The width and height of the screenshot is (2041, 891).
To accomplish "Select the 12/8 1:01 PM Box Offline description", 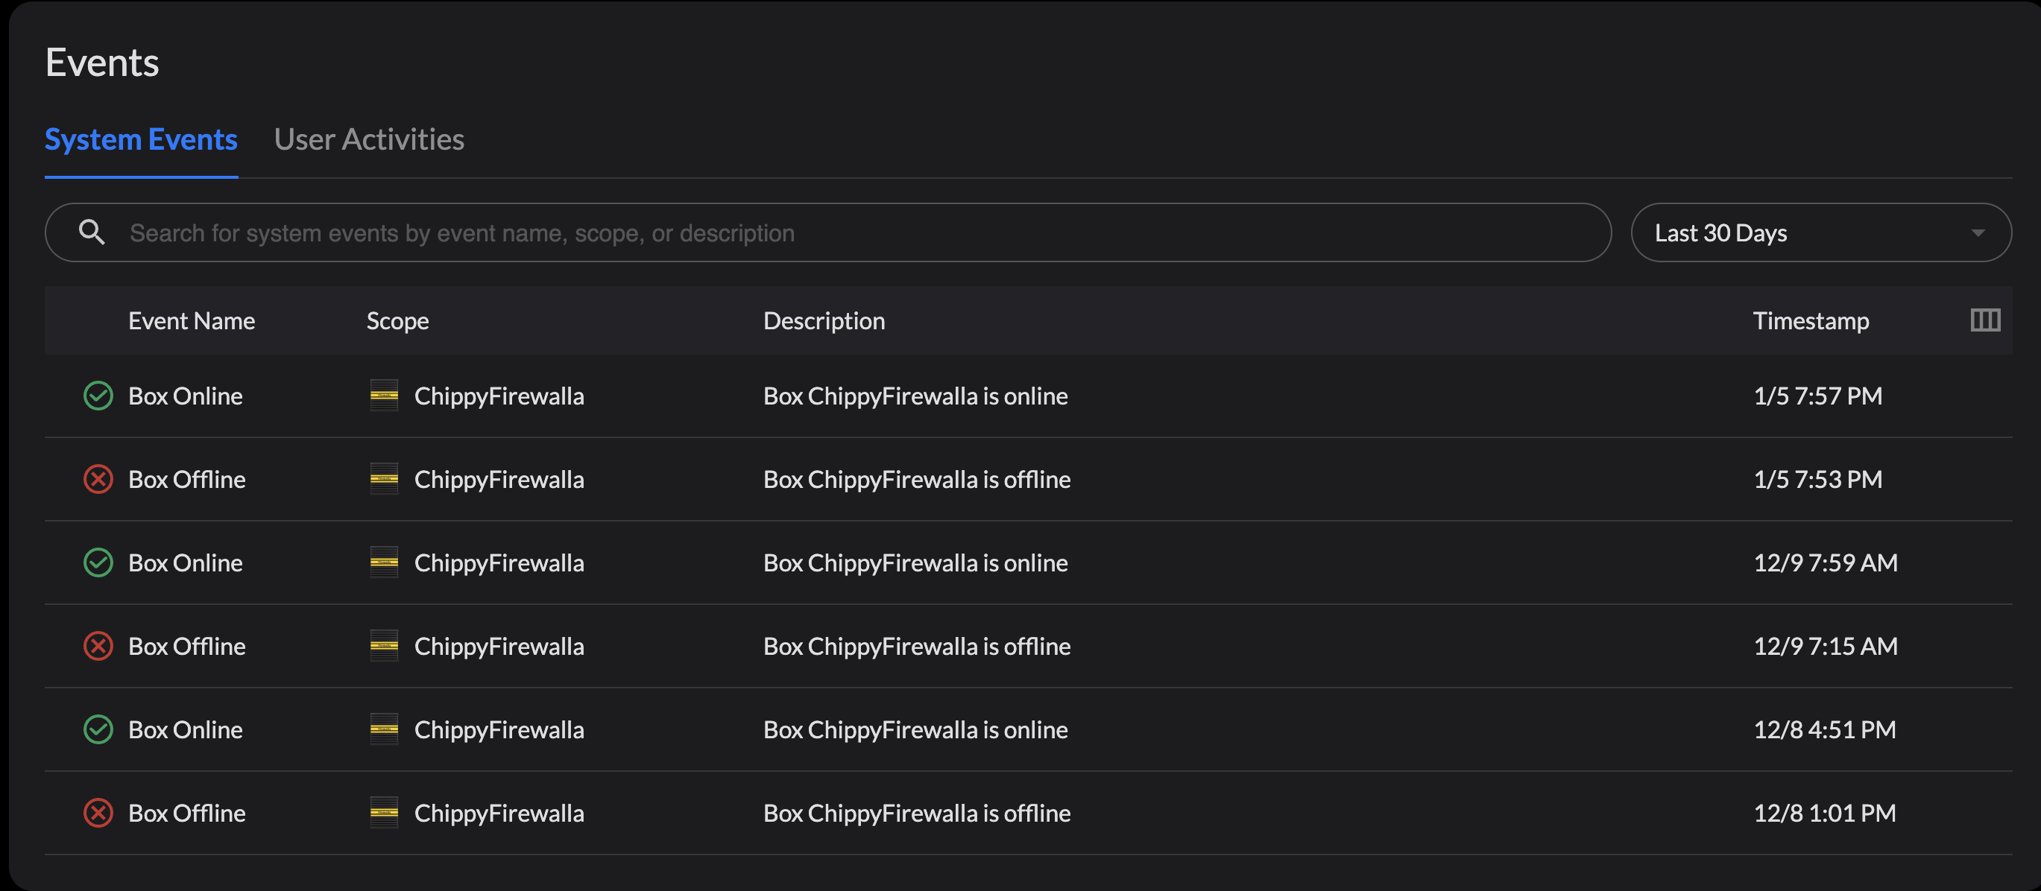I will [x=916, y=813].
